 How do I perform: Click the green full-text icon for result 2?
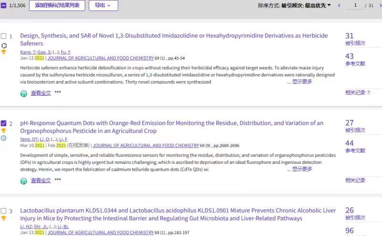pos(23,181)
